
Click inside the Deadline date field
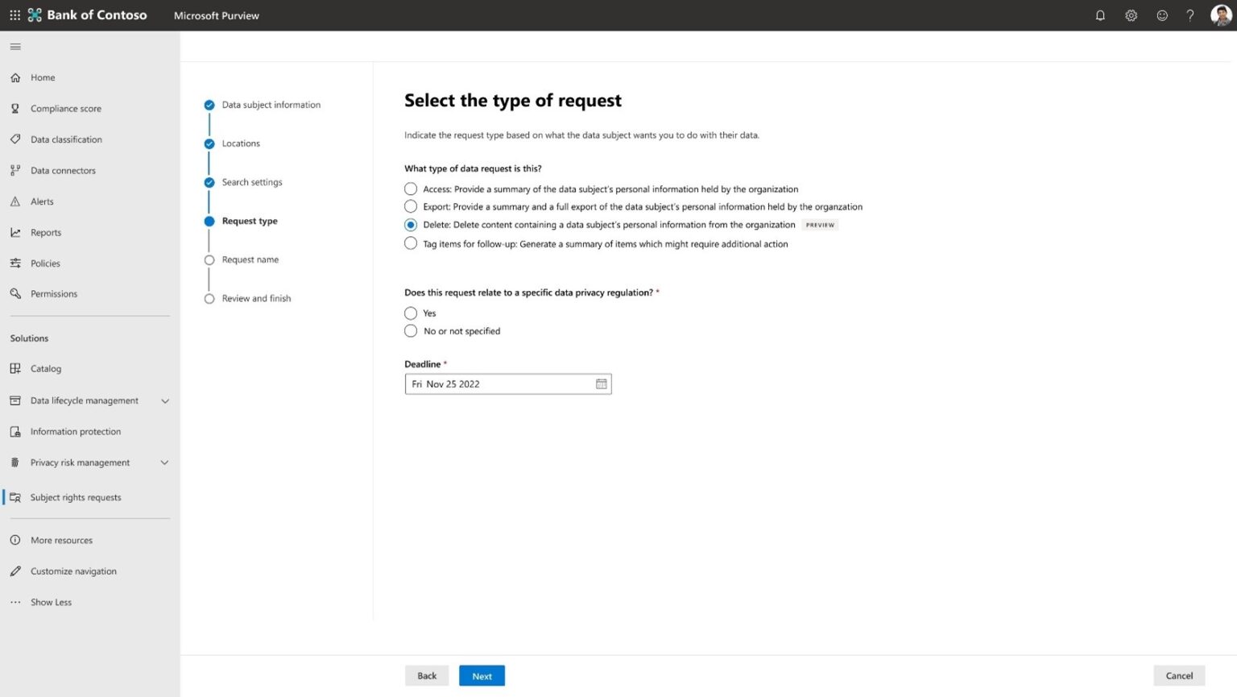[495, 384]
